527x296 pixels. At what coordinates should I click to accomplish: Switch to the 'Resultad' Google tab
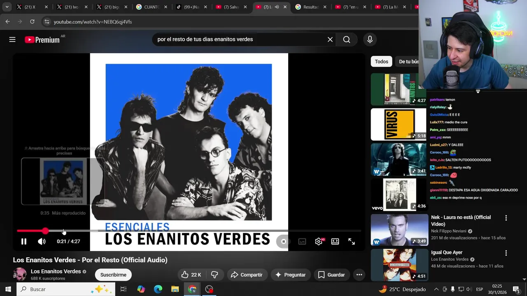310,7
